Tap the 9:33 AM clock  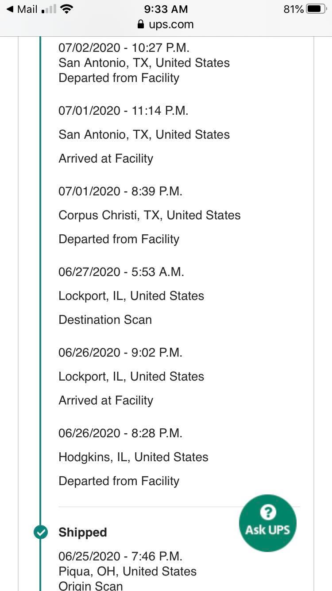(x=166, y=9)
